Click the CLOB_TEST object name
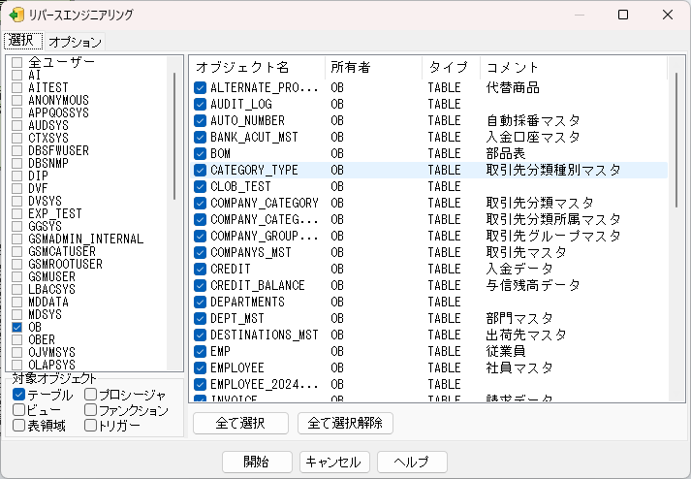Image resolution: width=691 pixels, height=479 pixels. (x=240, y=186)
